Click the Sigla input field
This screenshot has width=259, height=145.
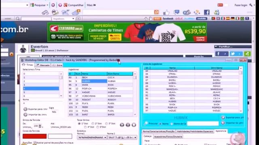tap(55, 112)
